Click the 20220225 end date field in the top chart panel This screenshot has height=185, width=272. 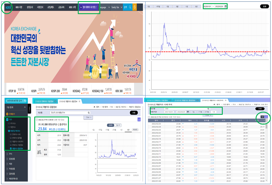(x=219, y=7)
